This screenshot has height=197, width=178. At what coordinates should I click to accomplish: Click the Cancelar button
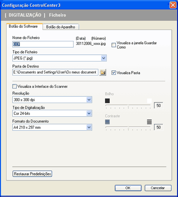click(x=158, y=188)
